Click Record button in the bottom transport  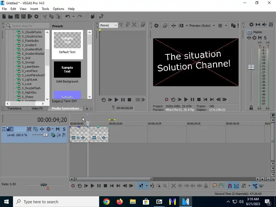tap(73, 186)
